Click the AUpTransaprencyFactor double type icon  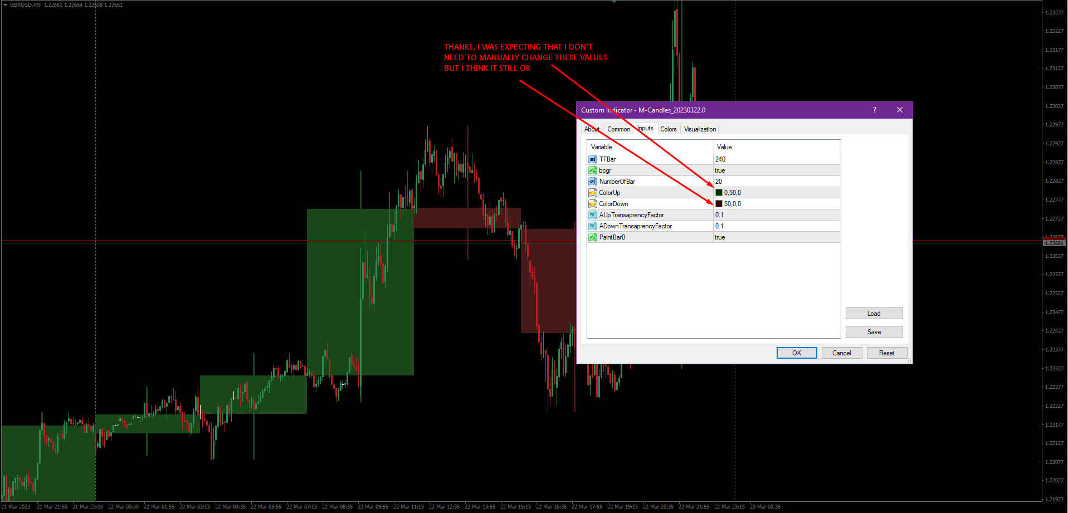592,215
